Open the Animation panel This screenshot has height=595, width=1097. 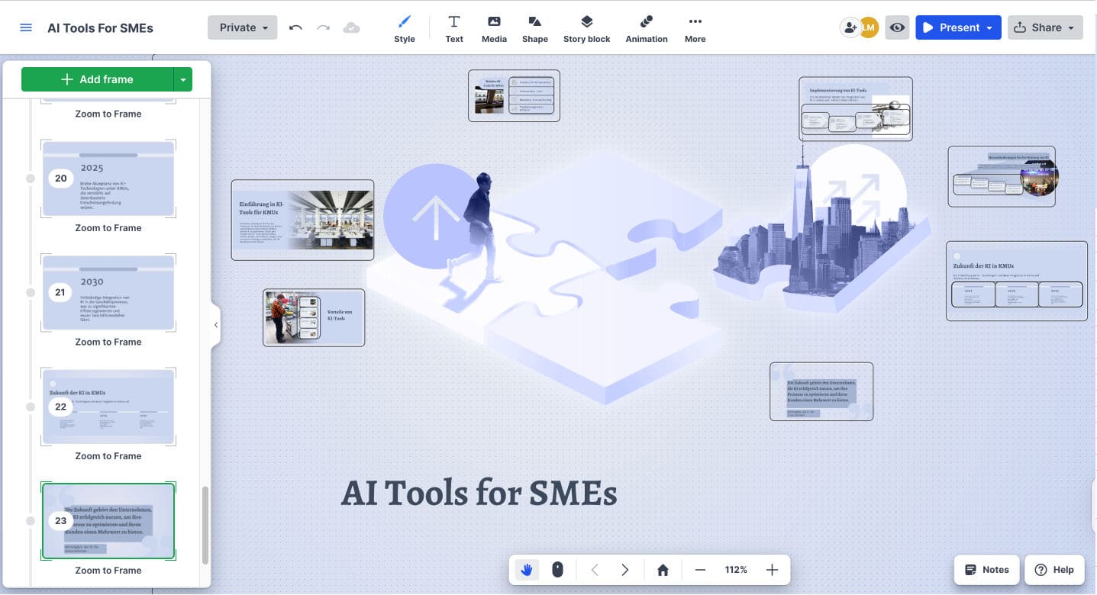click(x=646, y=27)
